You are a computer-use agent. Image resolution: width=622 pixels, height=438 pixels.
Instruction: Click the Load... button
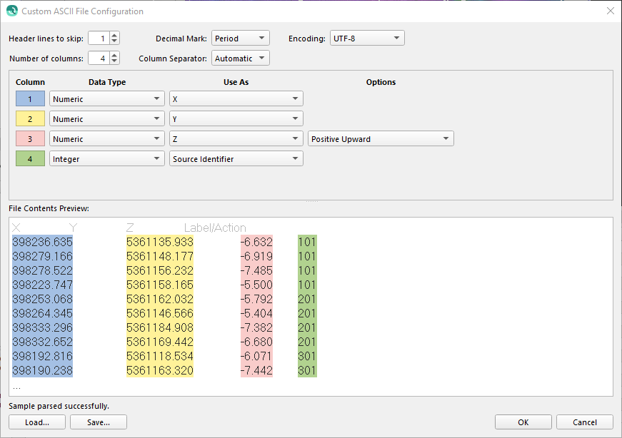pos(37,422)
